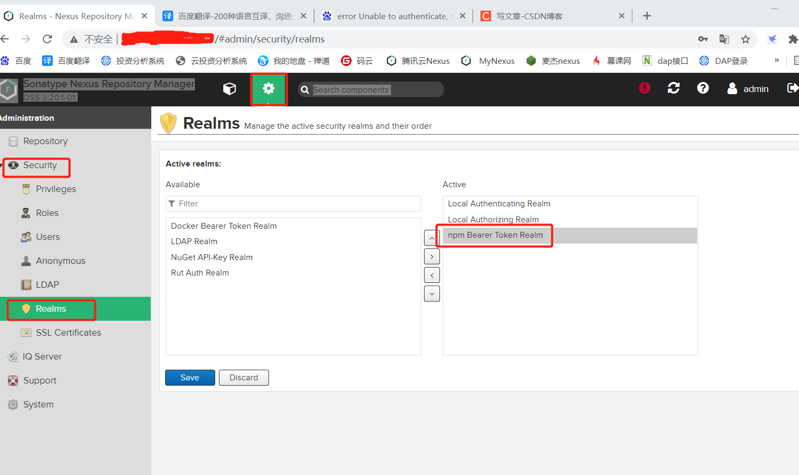Close the 百度翻译 browser tab

[x=303, y=16]
